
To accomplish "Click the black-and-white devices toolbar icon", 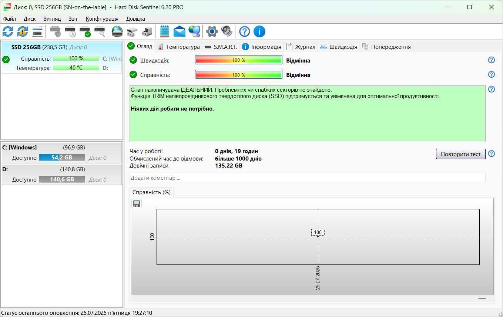I will 147,31.
